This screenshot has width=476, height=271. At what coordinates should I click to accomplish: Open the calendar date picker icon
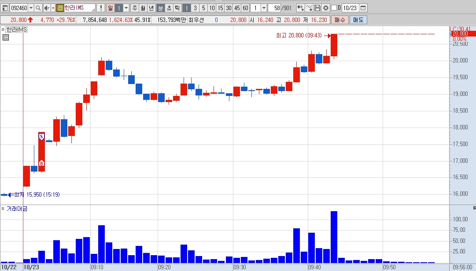pyautogui.click(x=363, y=8)
